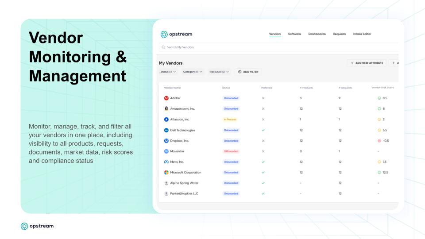Toggle the Preferred checkmark for Dell Technologies
Screen dimensions: 425x239
pyautogui.click(x=263, y=130)
